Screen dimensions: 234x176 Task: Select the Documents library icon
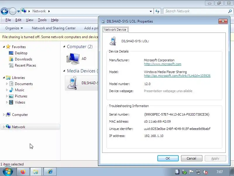(11, 84)
